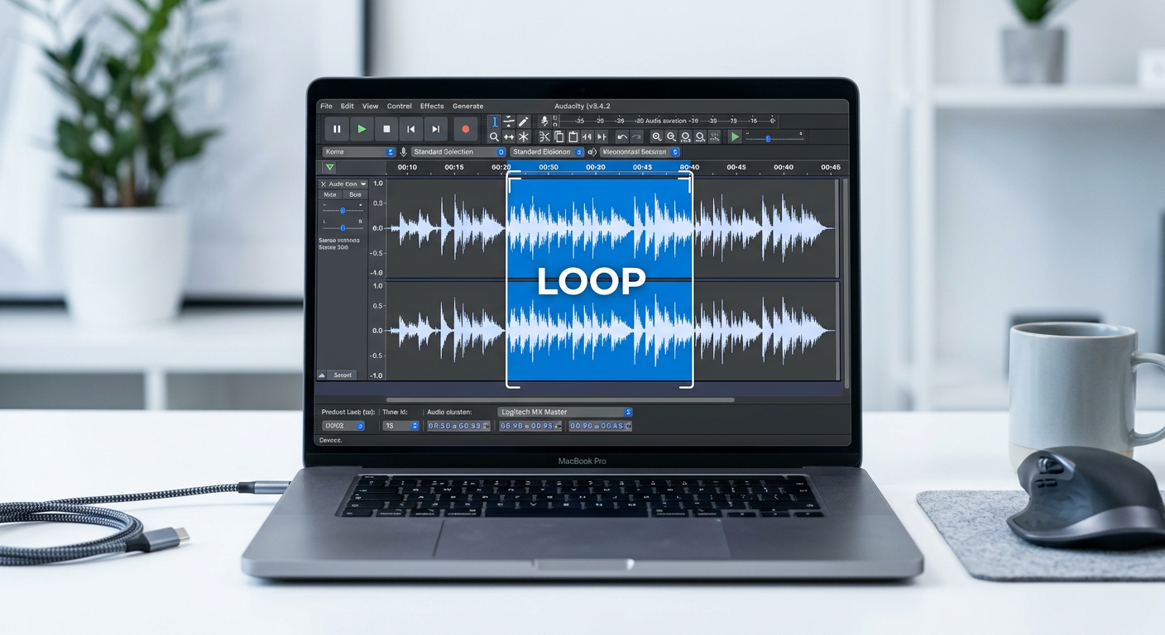Click the Record button

(465, 129)
